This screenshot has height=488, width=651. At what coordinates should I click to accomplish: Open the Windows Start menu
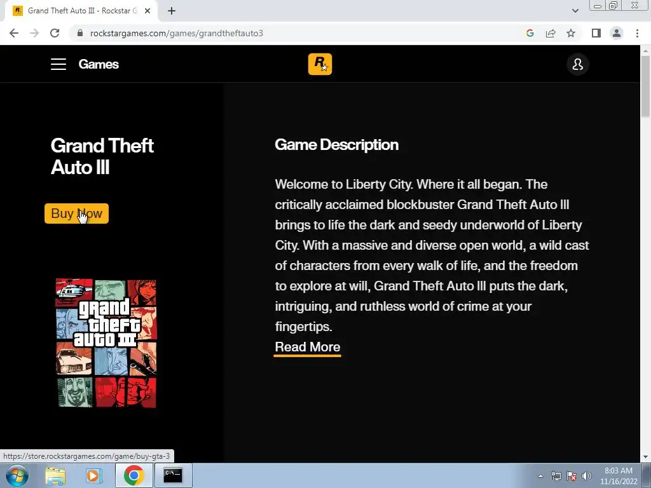pos(17,475)
